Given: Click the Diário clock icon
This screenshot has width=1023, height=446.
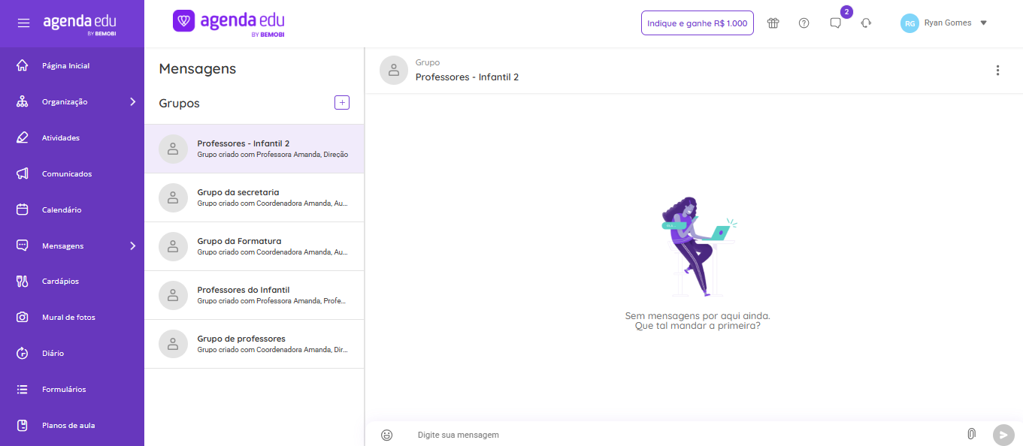Looking at the screenshot, I should point(23,353).
